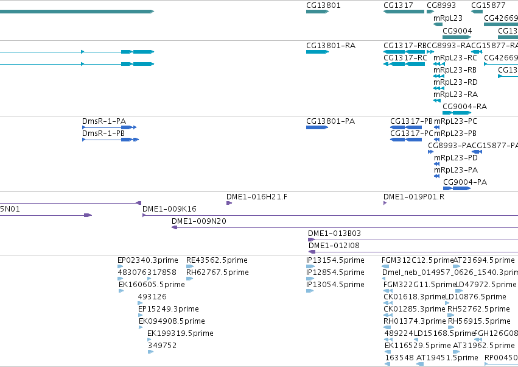Click the DME1-013B03 clone label
Image resolution: width=518 pixels, height=367 pixels.
coord(334,233)
